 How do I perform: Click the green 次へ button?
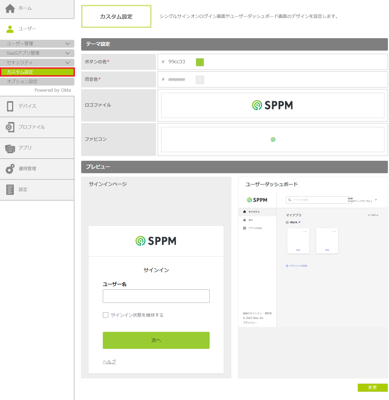[x=156, y=340]
